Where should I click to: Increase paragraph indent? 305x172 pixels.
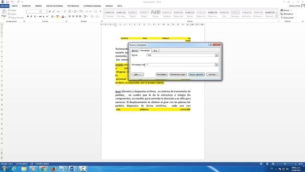(x=91, y=11)
